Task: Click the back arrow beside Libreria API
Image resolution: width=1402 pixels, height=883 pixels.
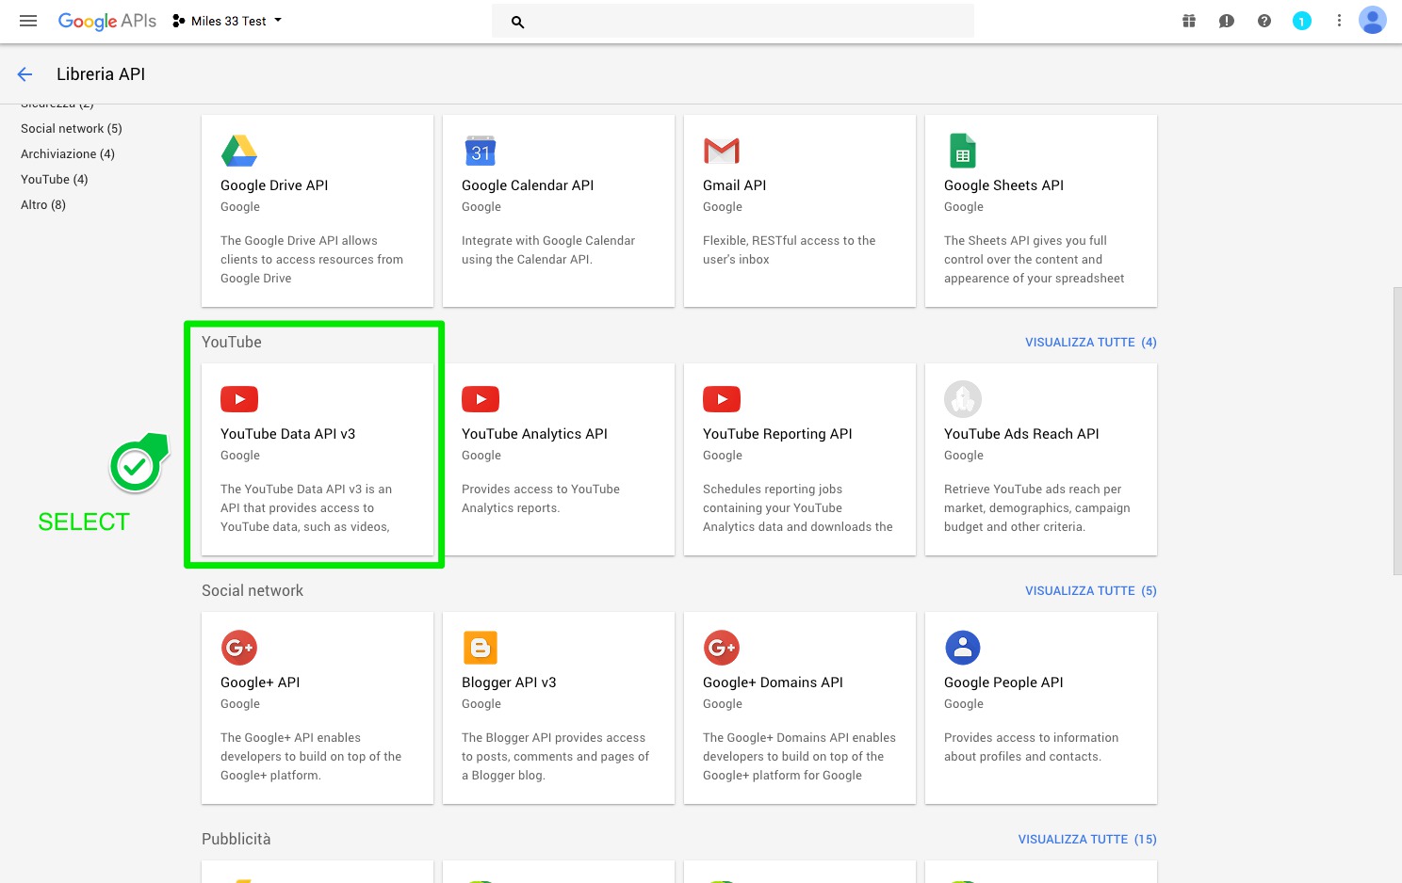Action: pos(25,74)
